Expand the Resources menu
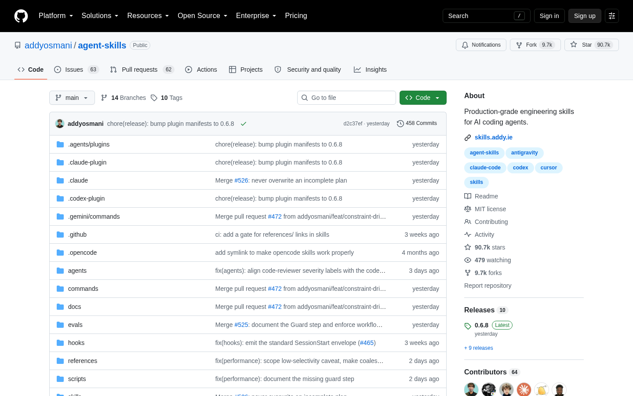 148,16
